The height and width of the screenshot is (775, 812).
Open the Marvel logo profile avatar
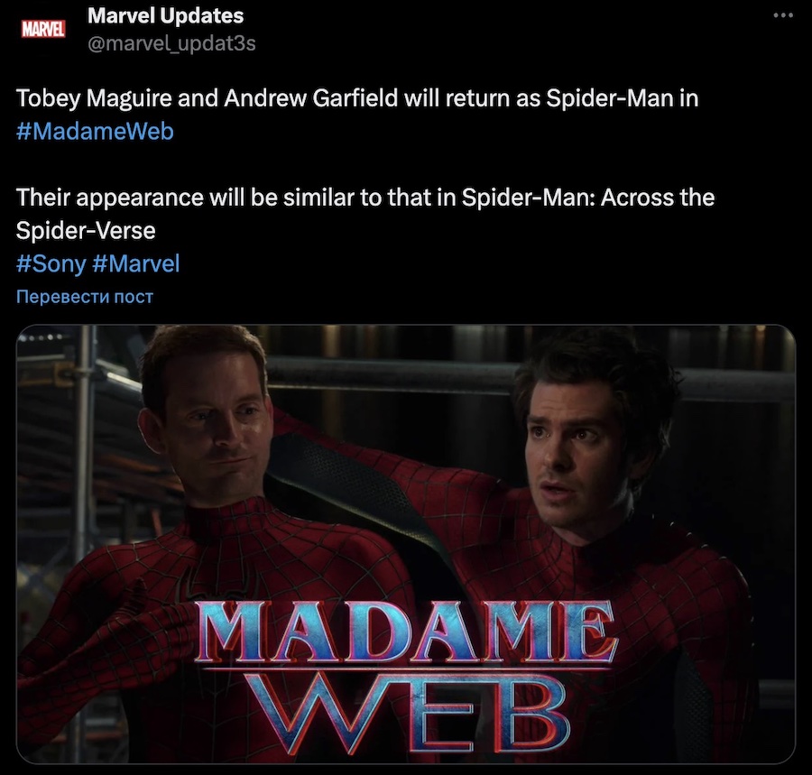(43, 29)
